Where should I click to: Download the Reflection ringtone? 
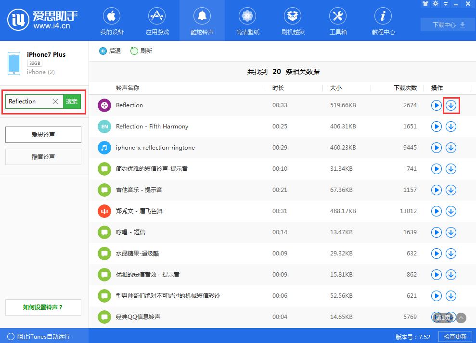pyautogui.click(x=451, y=105)
